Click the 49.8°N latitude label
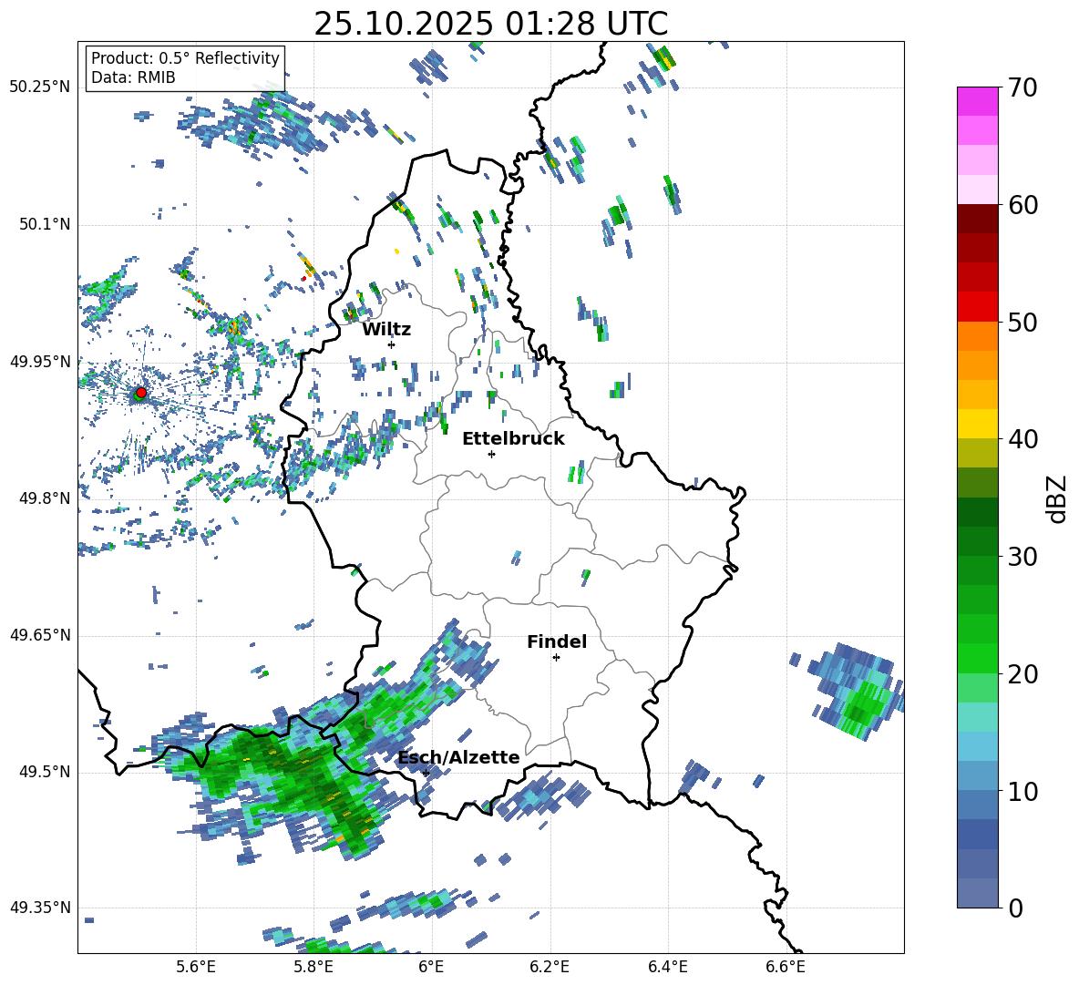 (x=44, y=498)
